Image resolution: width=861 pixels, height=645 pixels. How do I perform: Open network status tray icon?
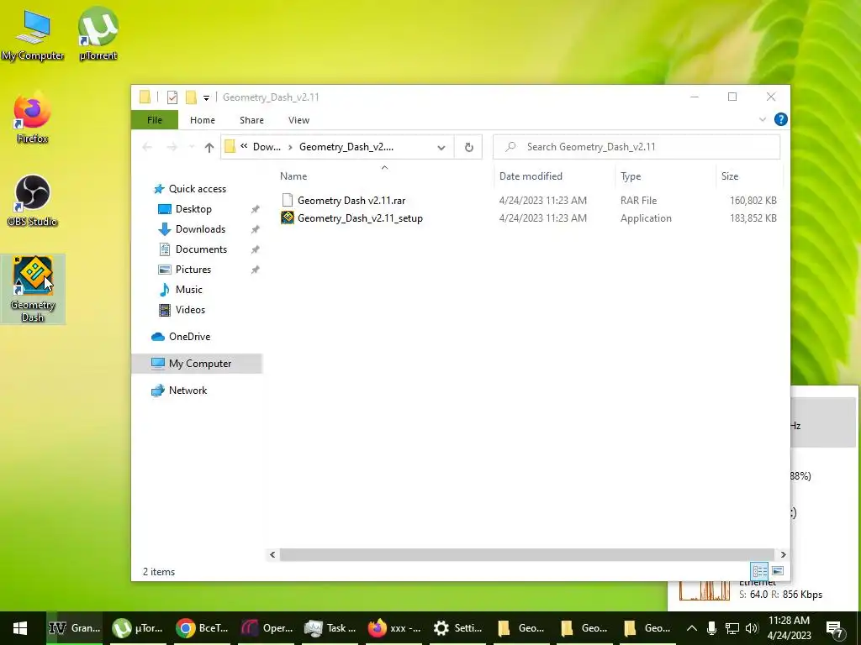[x=732, y=628]
